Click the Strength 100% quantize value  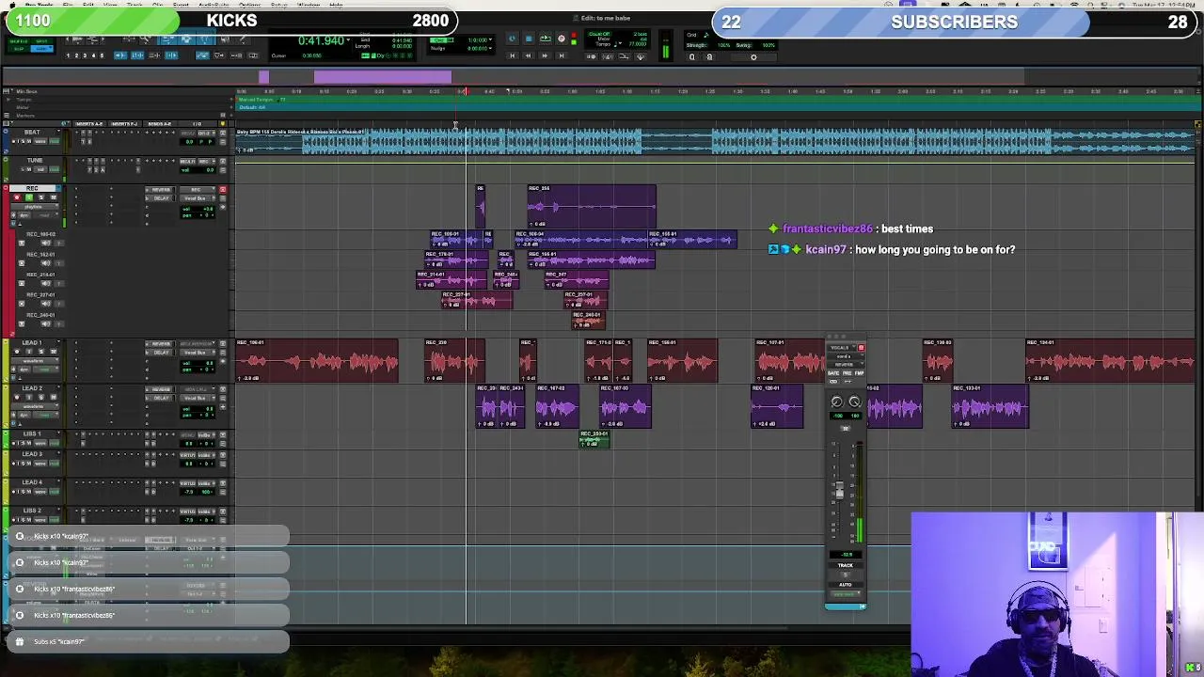[724, 45]
